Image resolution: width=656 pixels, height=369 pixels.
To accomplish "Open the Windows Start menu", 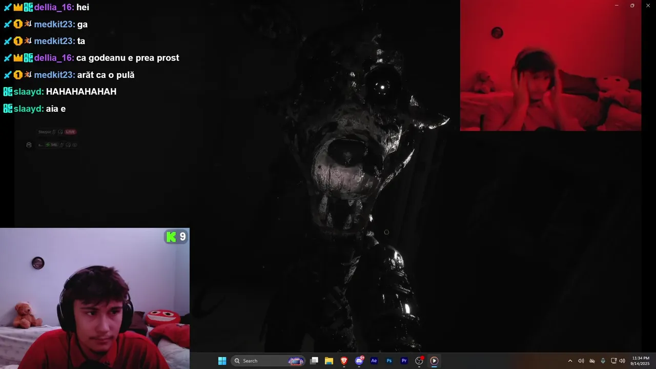I will click(x=222, y=361).
